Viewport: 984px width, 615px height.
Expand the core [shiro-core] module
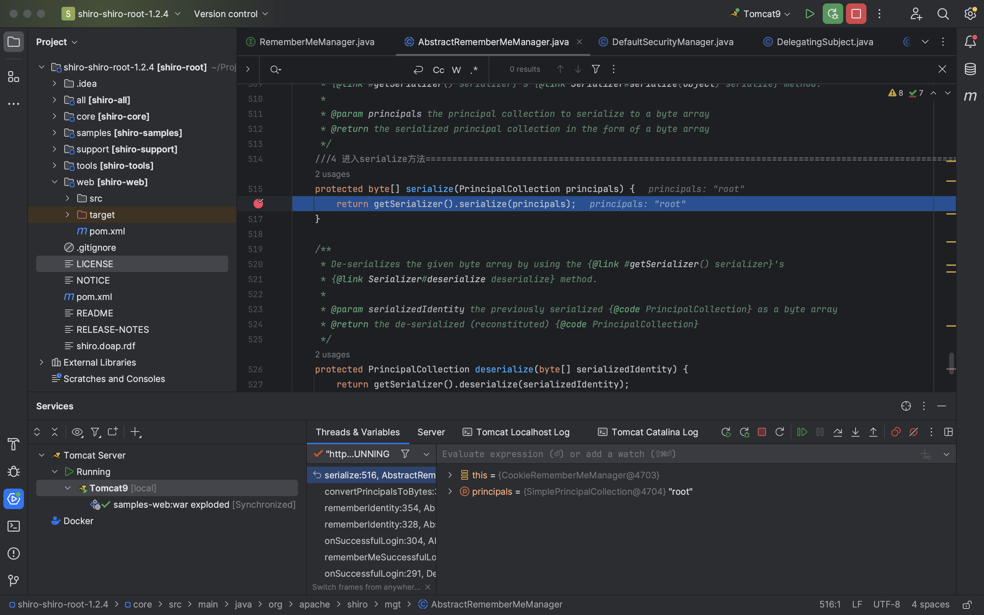coord(54,116)
